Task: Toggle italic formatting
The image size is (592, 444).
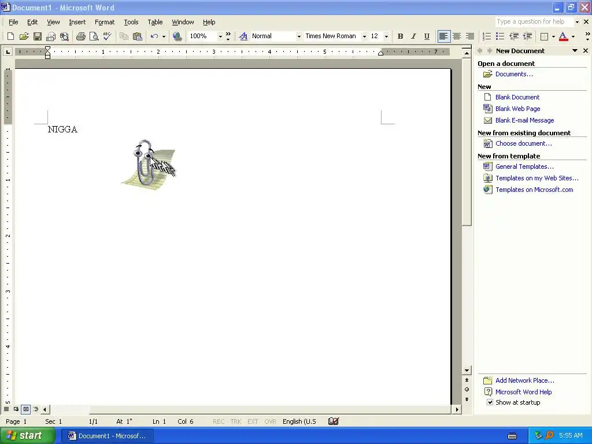Action: 413,36
